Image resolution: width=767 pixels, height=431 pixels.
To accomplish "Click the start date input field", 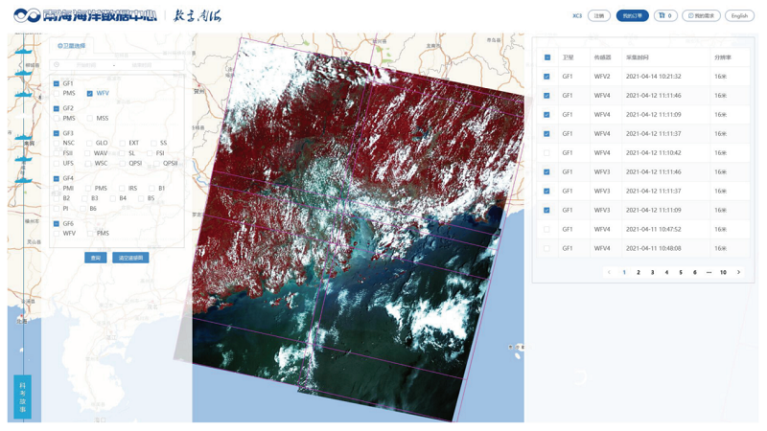I will tap(86, 65).
